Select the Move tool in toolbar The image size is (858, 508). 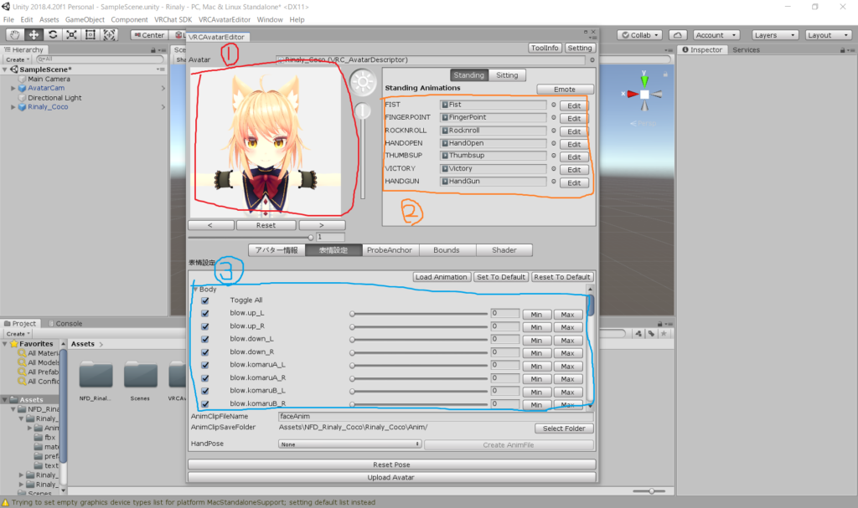pos(34,34)
